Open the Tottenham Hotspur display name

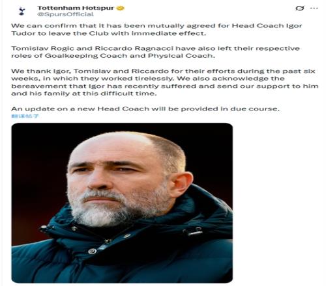pyautogui.click(x=76, y=8)
